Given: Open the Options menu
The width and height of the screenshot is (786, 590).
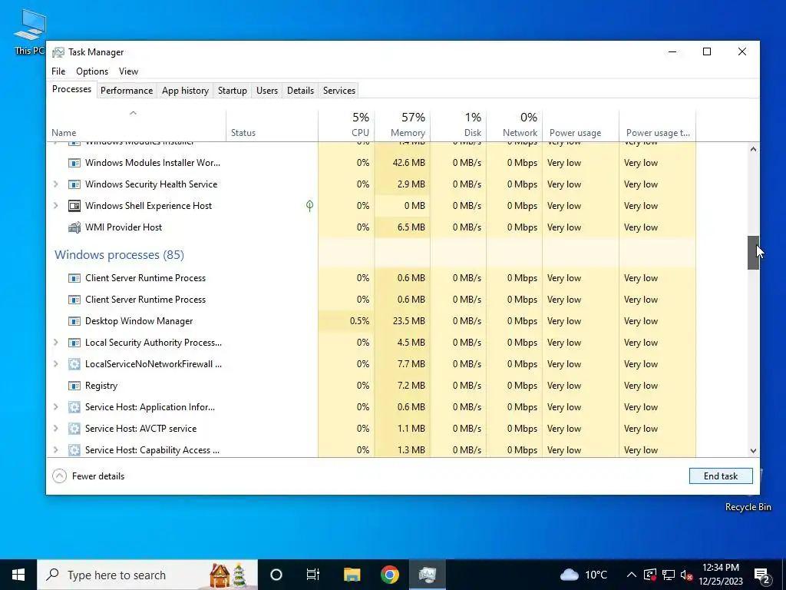Looking at the screenshot, I should pyautogui.click(x=92, y=71).
